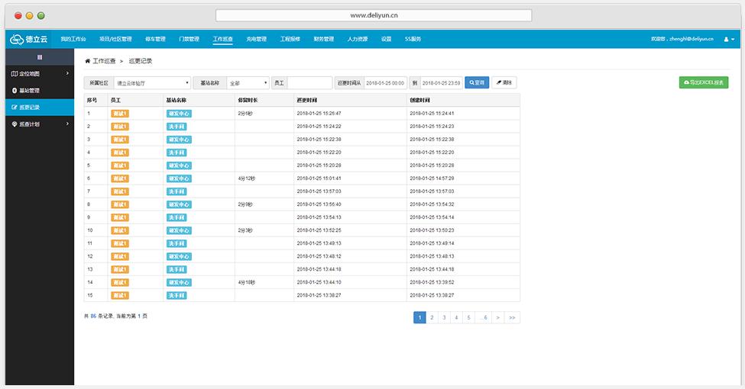Click the start time field 2018-01-25 00:00
Viewport: 745px width, 389px height.
pyautogui.click(x=385, y=82)
